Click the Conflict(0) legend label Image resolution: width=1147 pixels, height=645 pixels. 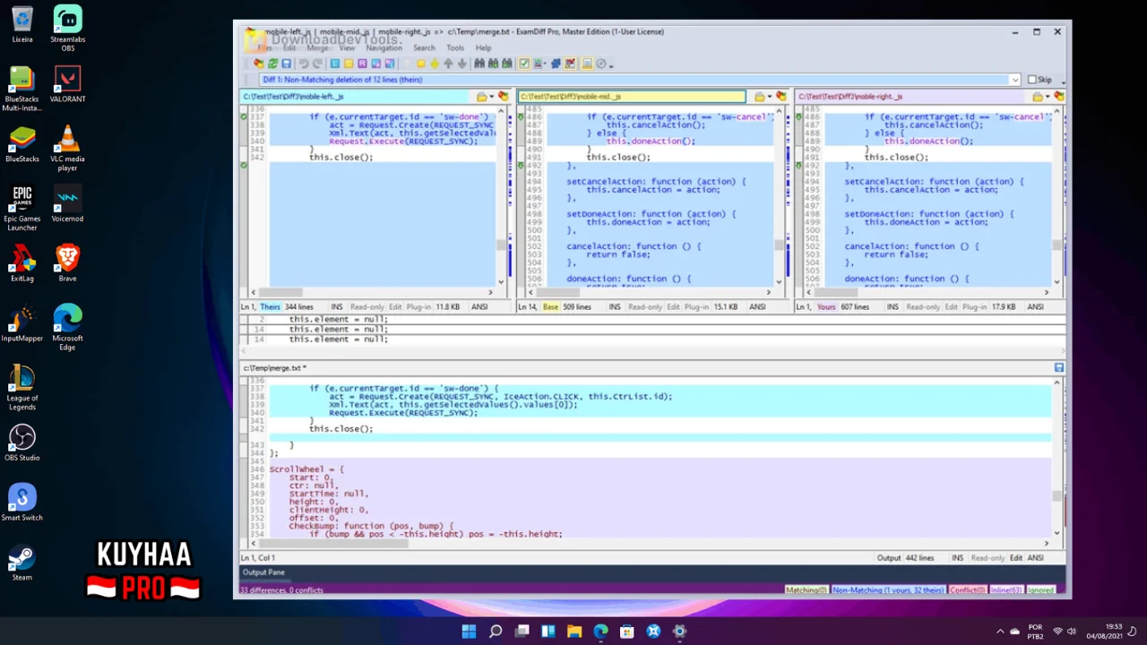967,590
